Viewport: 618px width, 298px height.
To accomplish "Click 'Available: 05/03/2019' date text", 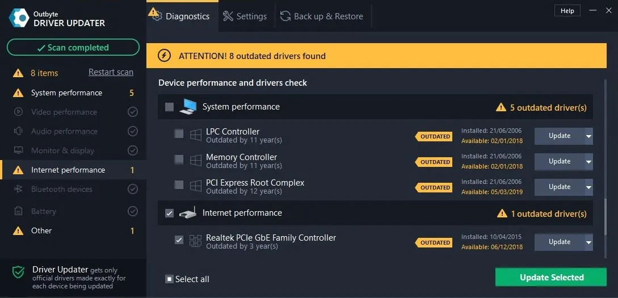I will [492, 192].
